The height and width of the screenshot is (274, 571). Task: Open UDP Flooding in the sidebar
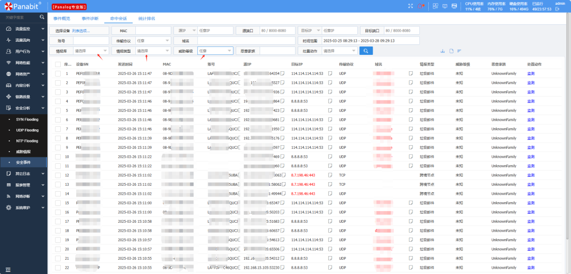(27, 130)
